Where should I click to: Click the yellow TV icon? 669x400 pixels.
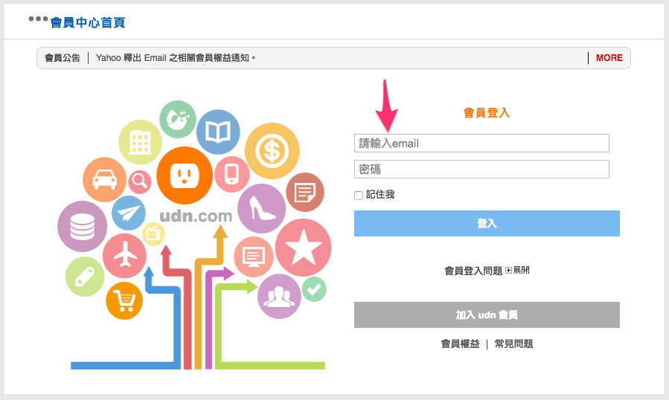153,234
